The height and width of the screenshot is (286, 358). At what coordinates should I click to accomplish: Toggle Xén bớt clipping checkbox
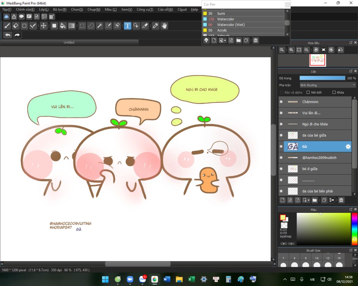point(308,93)
